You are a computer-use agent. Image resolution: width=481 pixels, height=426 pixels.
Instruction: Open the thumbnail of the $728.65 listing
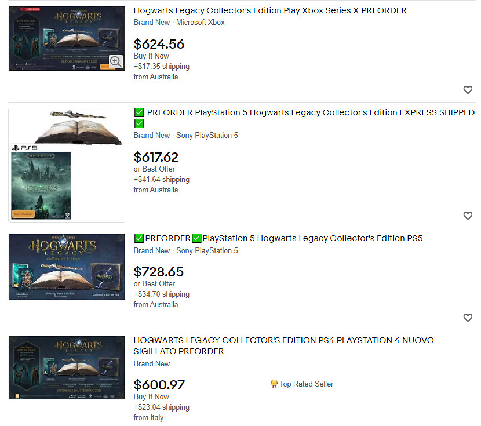point(66,267)
